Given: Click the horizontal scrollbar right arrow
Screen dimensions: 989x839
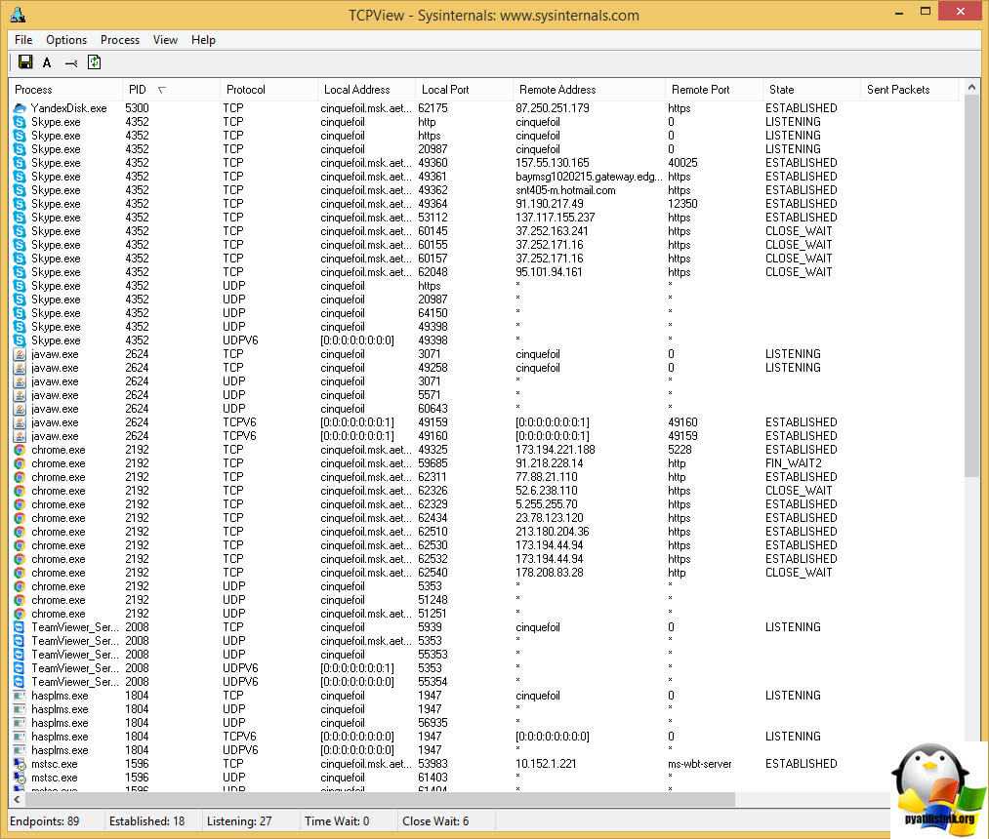Looking at the screenshot, I should point(957,800).
